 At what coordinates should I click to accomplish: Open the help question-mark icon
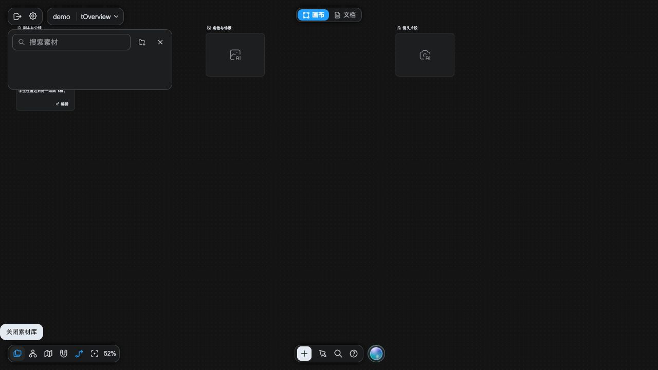pos(354,354)
